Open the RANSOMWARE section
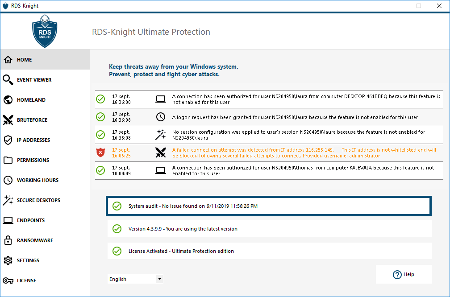Viewport: 450px width, 297px height. pos(45,240)
